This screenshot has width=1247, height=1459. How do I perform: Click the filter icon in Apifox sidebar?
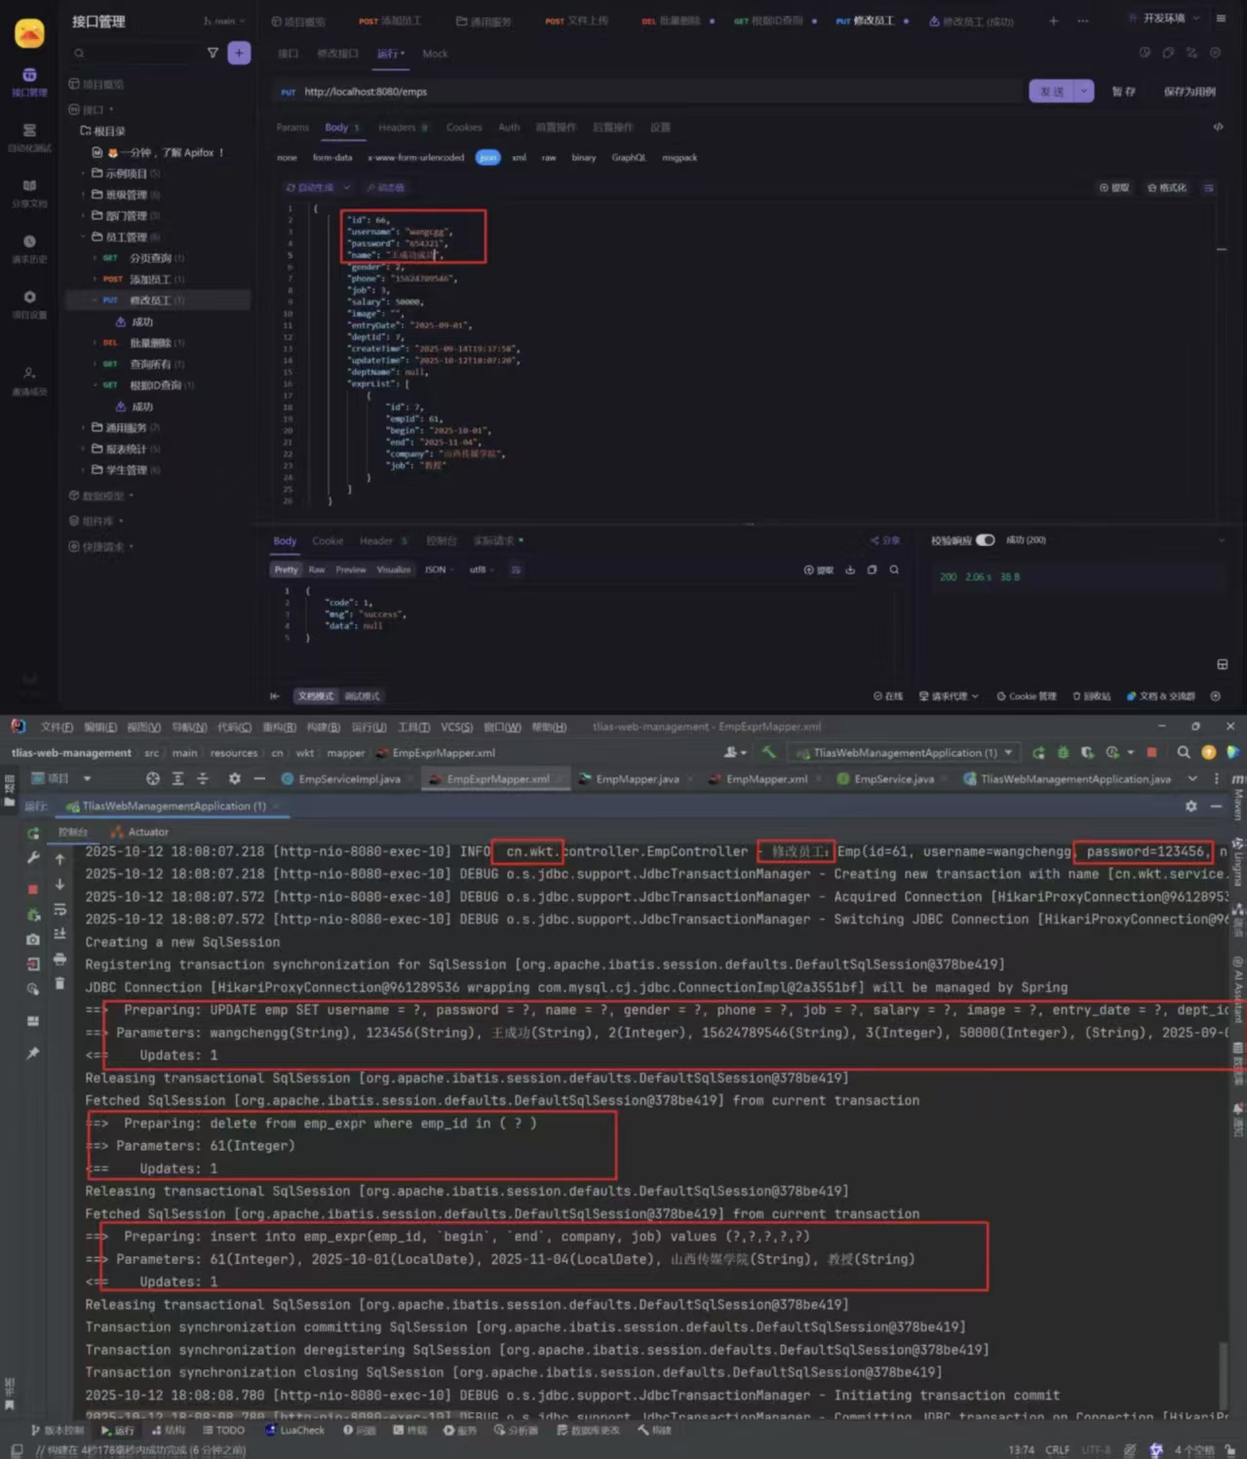(213, 54)
